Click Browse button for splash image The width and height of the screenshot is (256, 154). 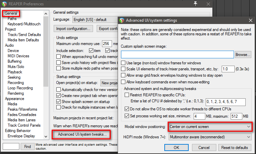click(x=243, y=55)
